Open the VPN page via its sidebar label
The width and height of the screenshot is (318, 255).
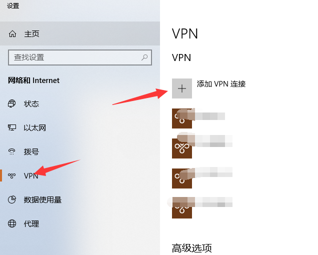pos(31,175)
